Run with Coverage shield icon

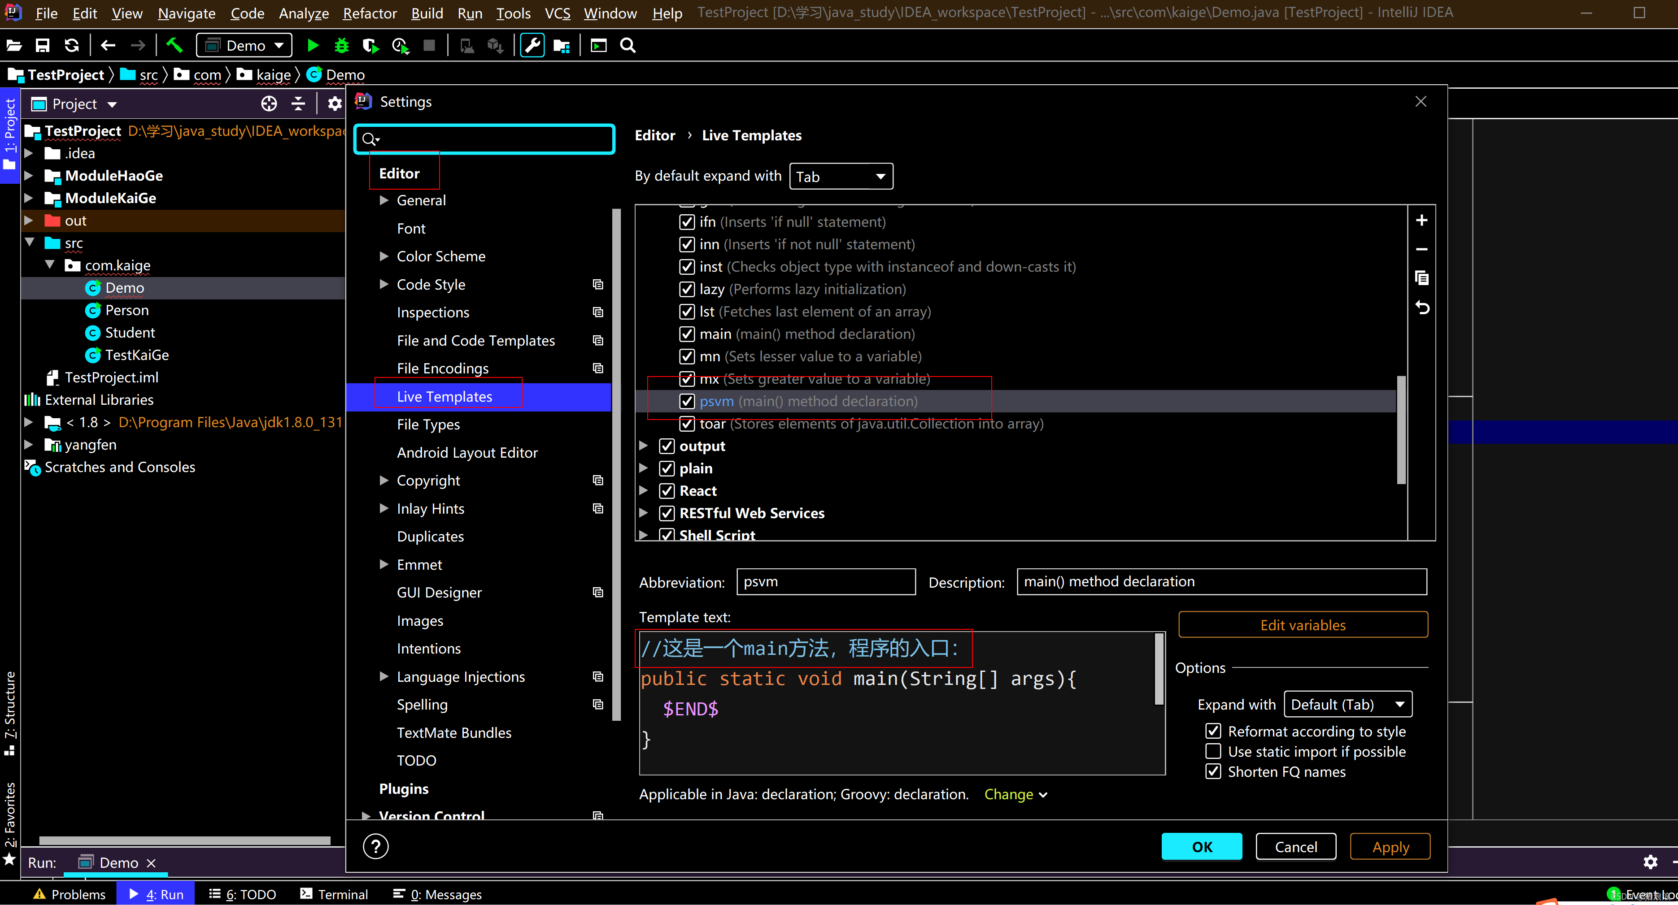(370, 46)
